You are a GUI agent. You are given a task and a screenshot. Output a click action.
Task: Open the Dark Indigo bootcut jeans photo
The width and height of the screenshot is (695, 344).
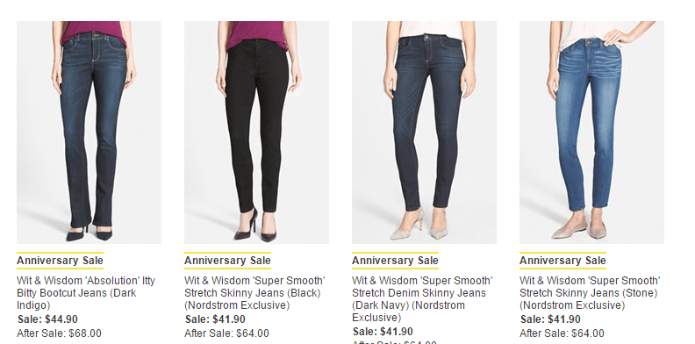pyautogui.click(x=90, y=133)
